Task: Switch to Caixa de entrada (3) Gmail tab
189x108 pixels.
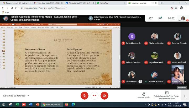Action: pyautogui.click(x=17, y=3)
